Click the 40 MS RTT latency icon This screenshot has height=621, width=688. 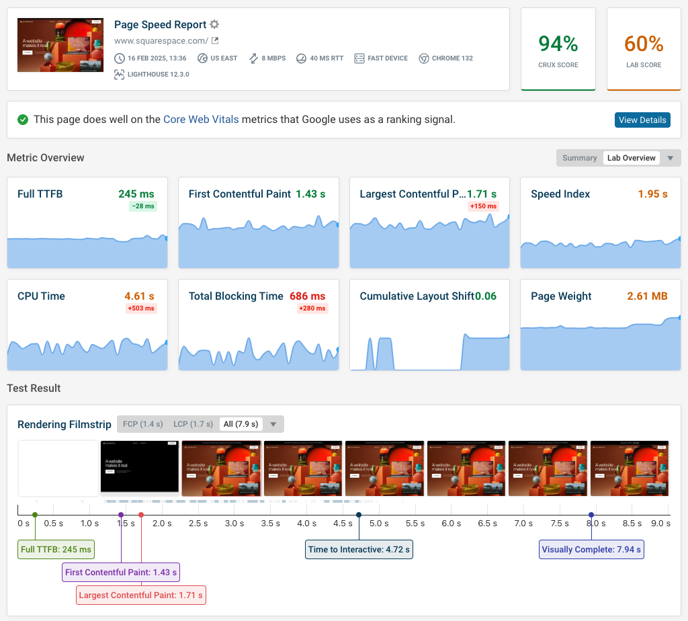(301, 58)
